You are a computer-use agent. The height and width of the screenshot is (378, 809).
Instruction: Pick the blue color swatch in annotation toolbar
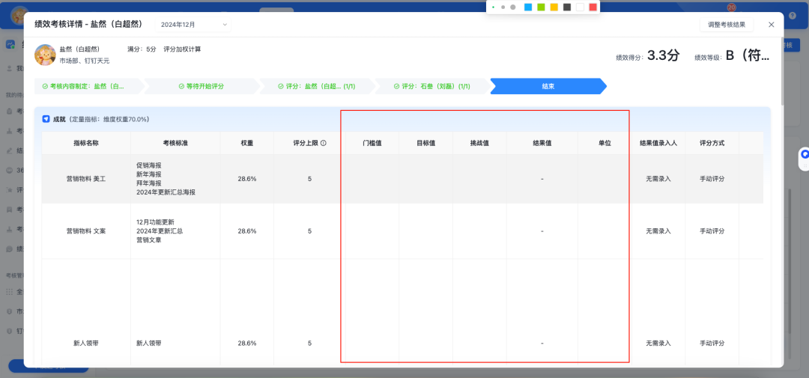click(x=528, y=7)
